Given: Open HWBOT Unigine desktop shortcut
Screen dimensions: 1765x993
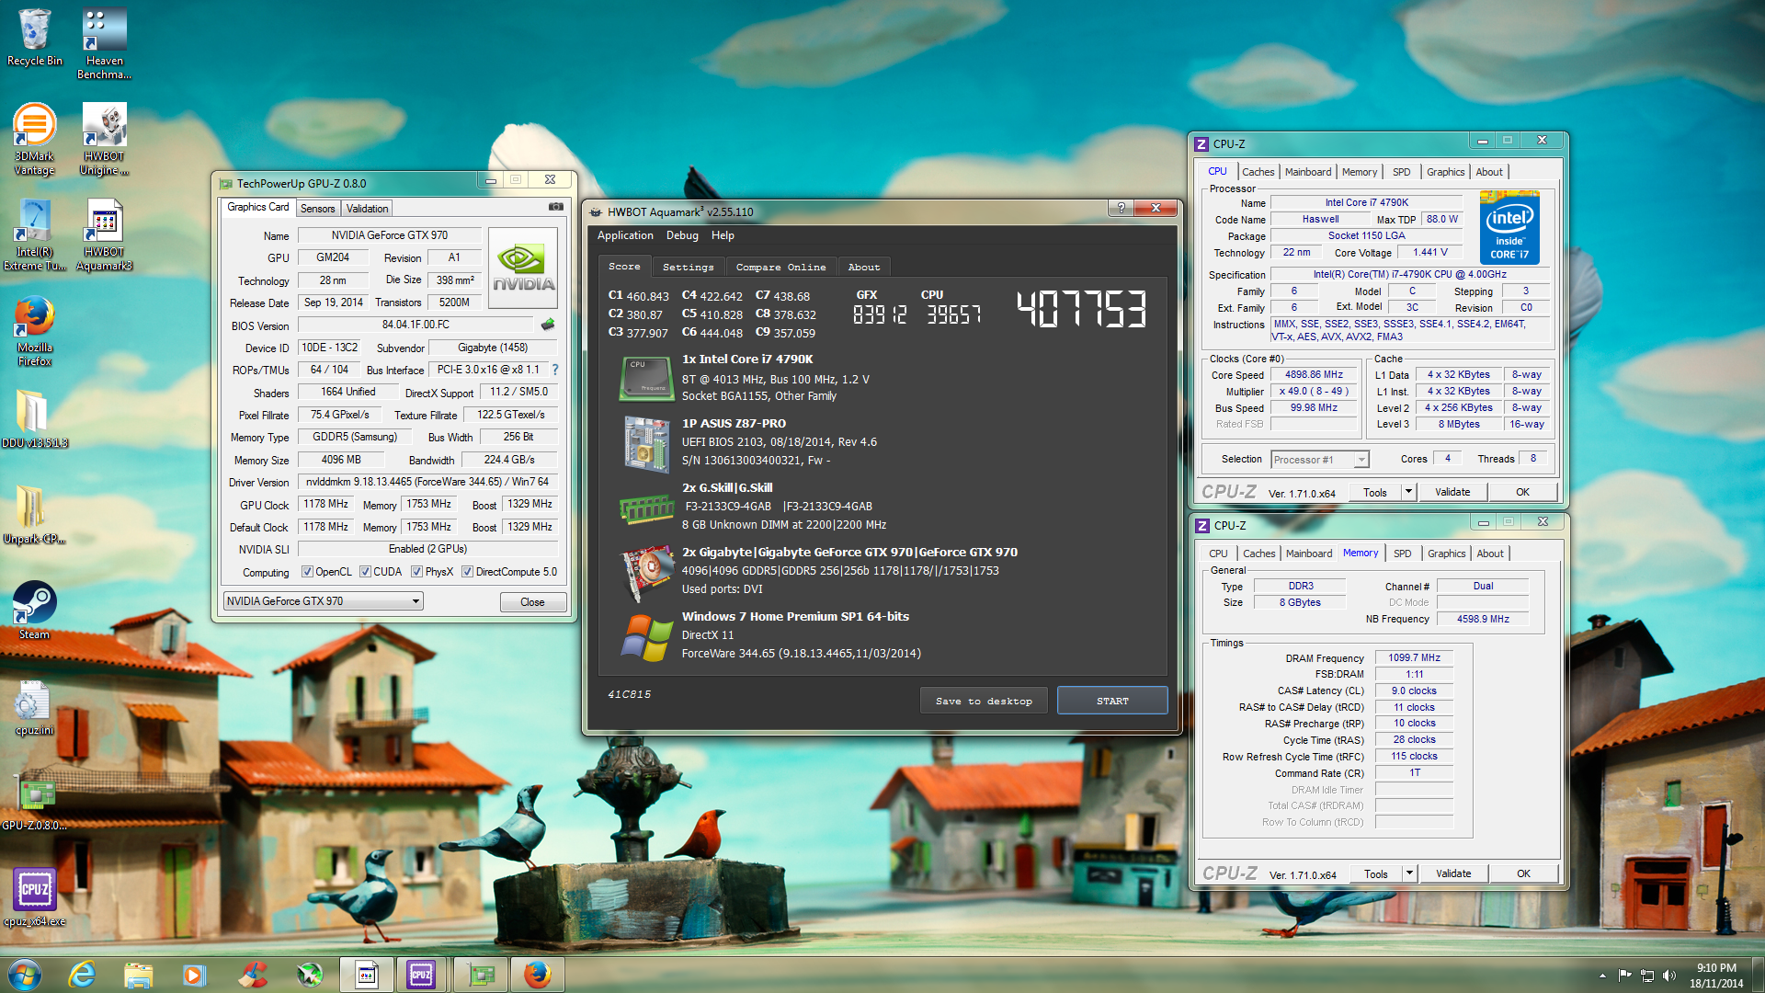Looking at the screenshot, I should [x=104, y=139].
